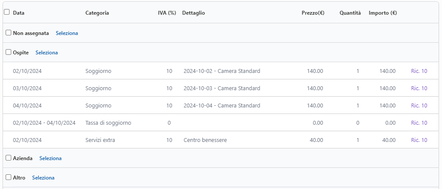
Task: Check the Altro group checkbox
Action: click(x=8, y=177)
